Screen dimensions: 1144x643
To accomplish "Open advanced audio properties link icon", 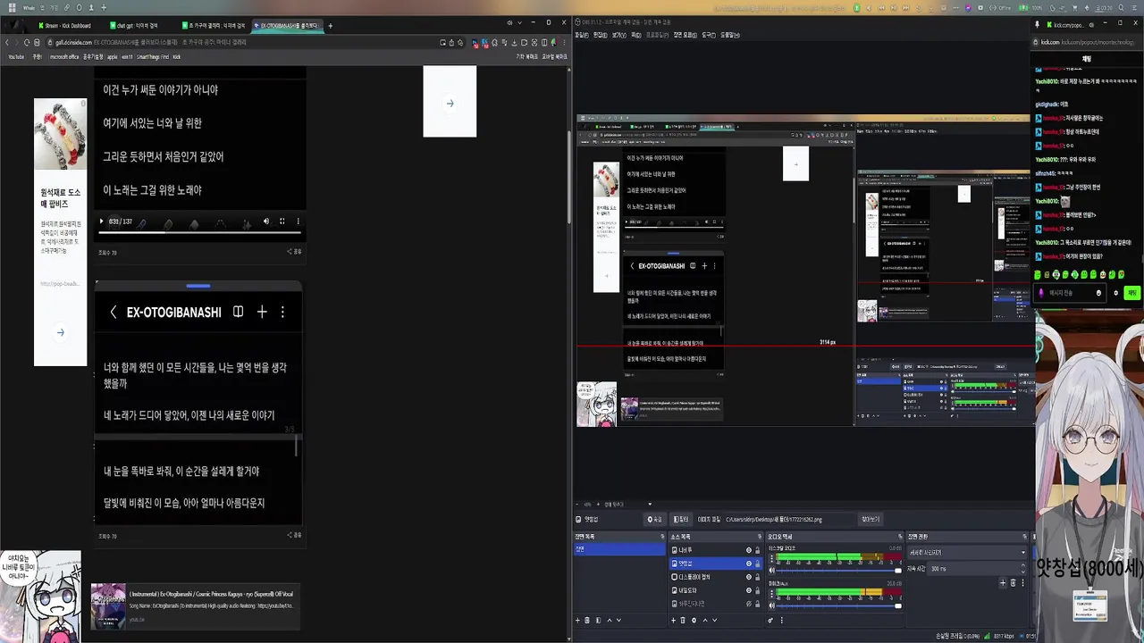I will tap(770, 620).
